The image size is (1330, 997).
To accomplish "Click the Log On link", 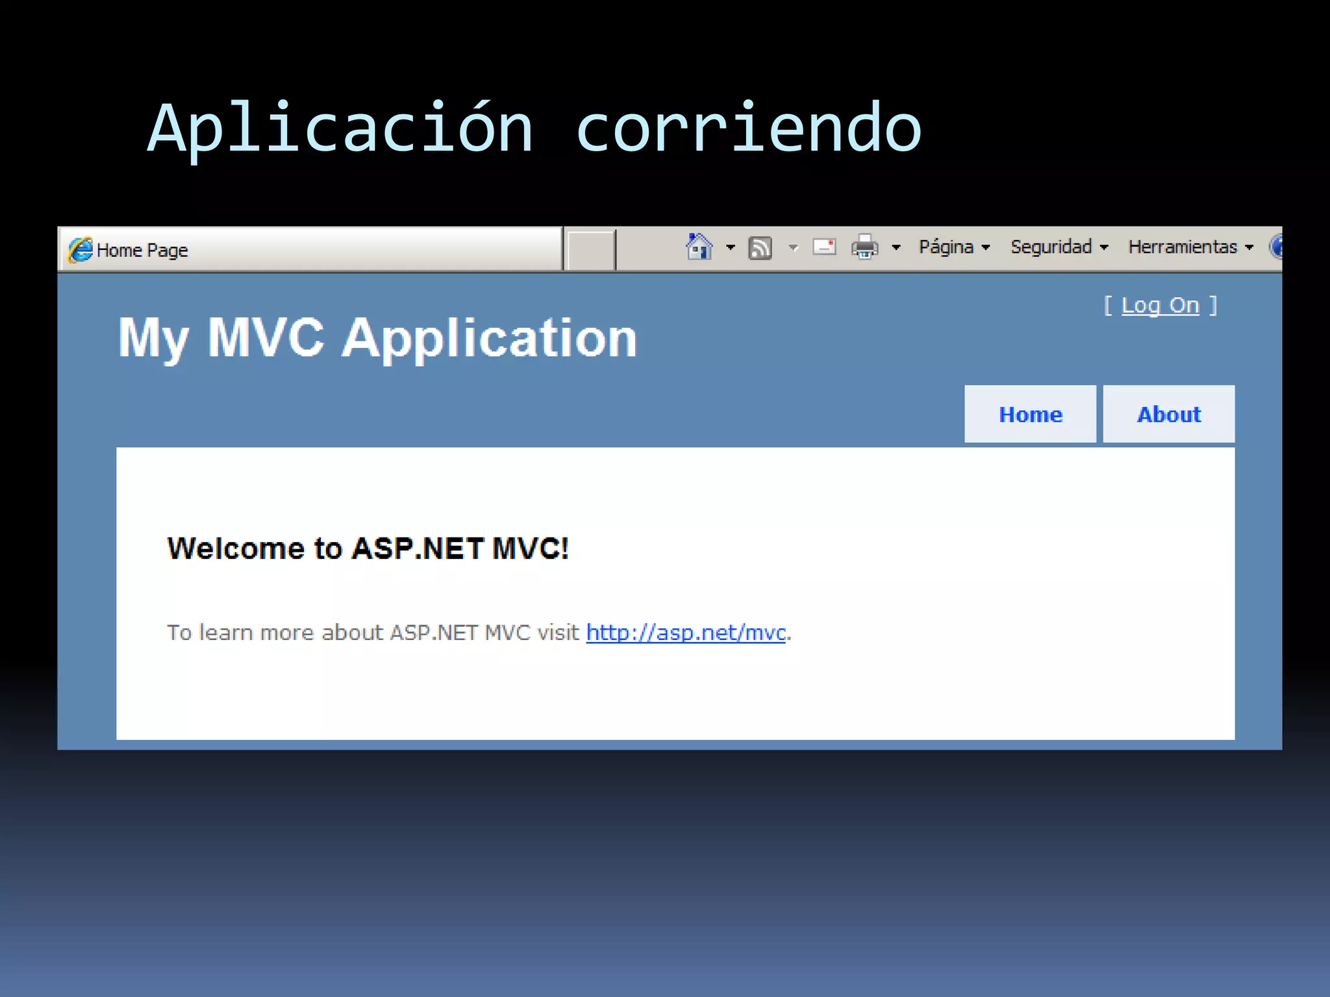I will 1160,305.
